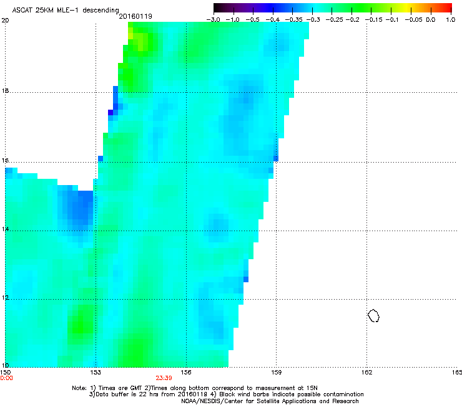Click the colorbar label -1.0

click(x=232, y=20)
